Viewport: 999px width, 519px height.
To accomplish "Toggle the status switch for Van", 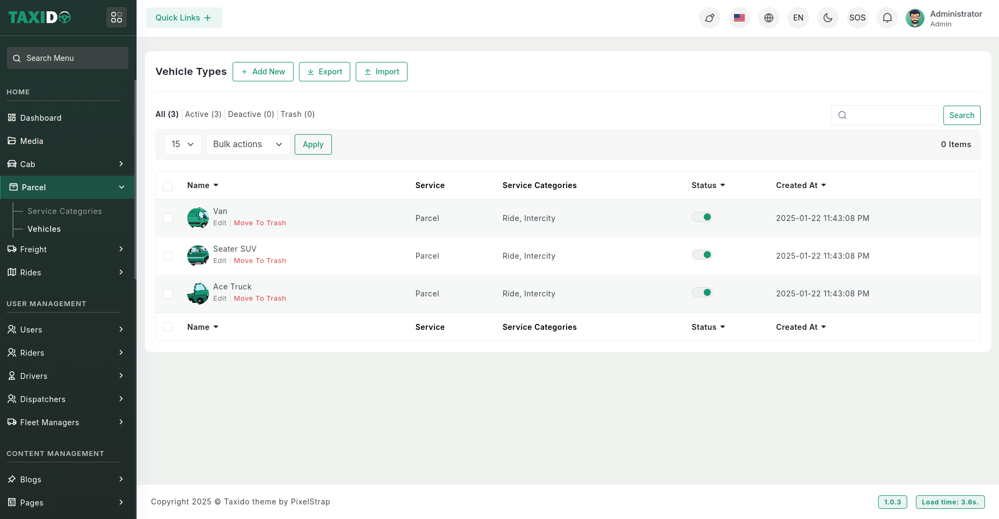I will point(702,217).
